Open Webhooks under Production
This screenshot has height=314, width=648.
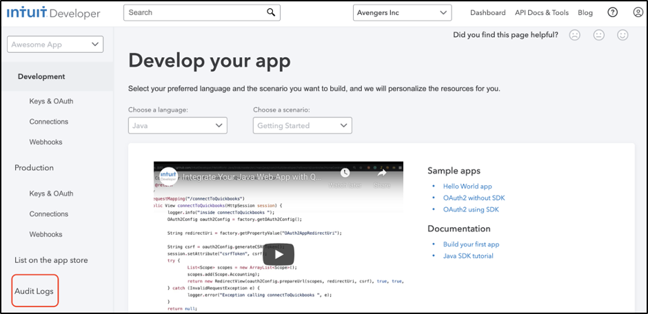[46, 234]
